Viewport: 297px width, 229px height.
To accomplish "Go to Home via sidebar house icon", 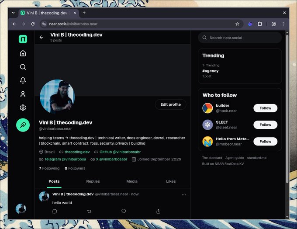I will pyautogui.click(x=23, y=53).
